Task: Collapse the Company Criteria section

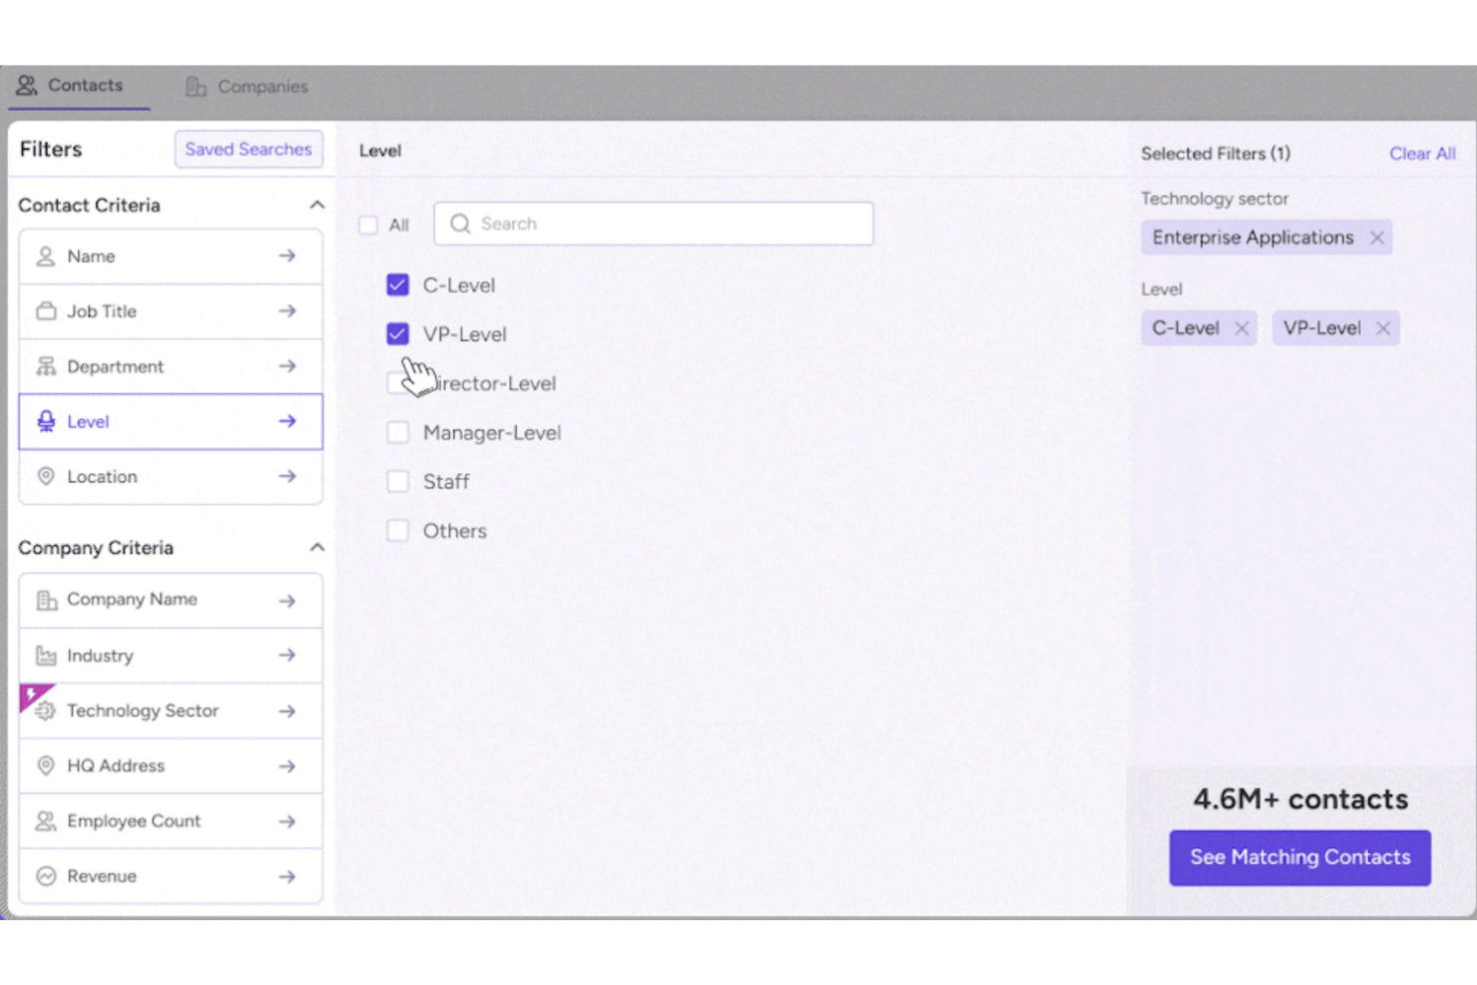Action: 316,548
